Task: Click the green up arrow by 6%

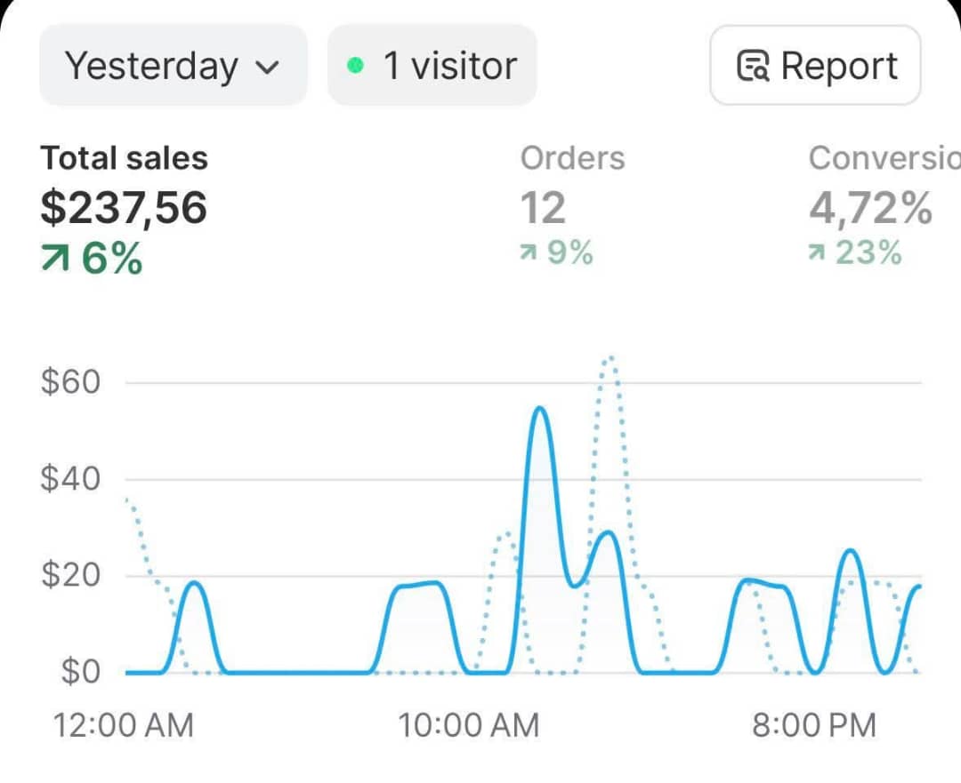Action: [56, 259]
